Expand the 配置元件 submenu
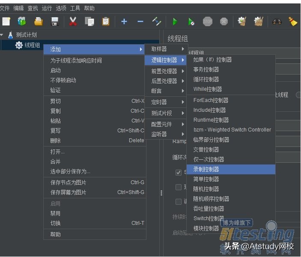Image resolution: width=301 pixels, height=257 pixels. pyautogui.click(x=166, y=124)
